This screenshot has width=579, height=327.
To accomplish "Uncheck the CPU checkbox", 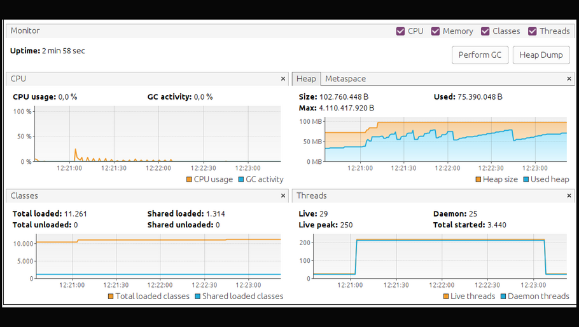I will [x=400, y=31].
